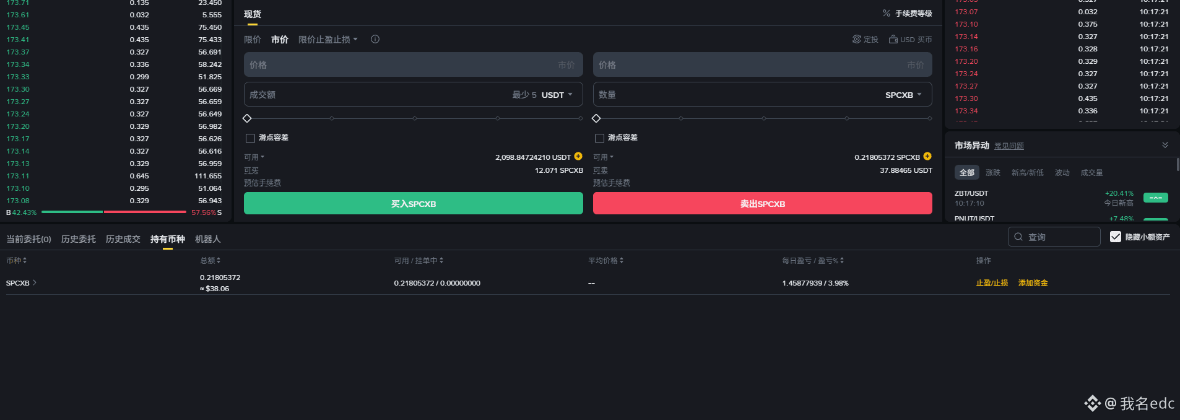Focus the 数量 quantity input
Image resolution: width=1180 pixels, height=420 pixels.
763,95
